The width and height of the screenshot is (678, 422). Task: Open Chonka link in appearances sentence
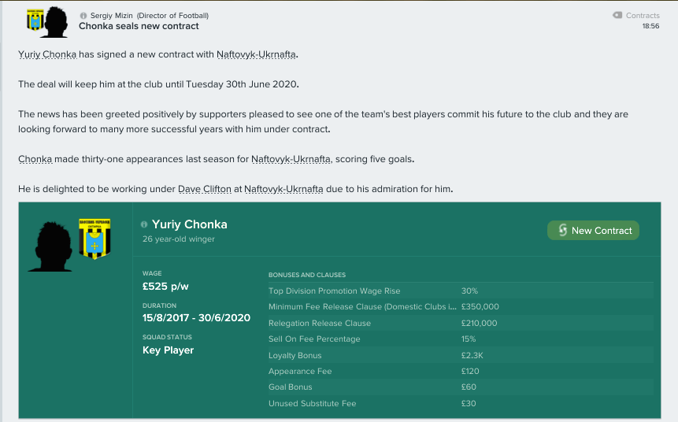pos(35,159)
